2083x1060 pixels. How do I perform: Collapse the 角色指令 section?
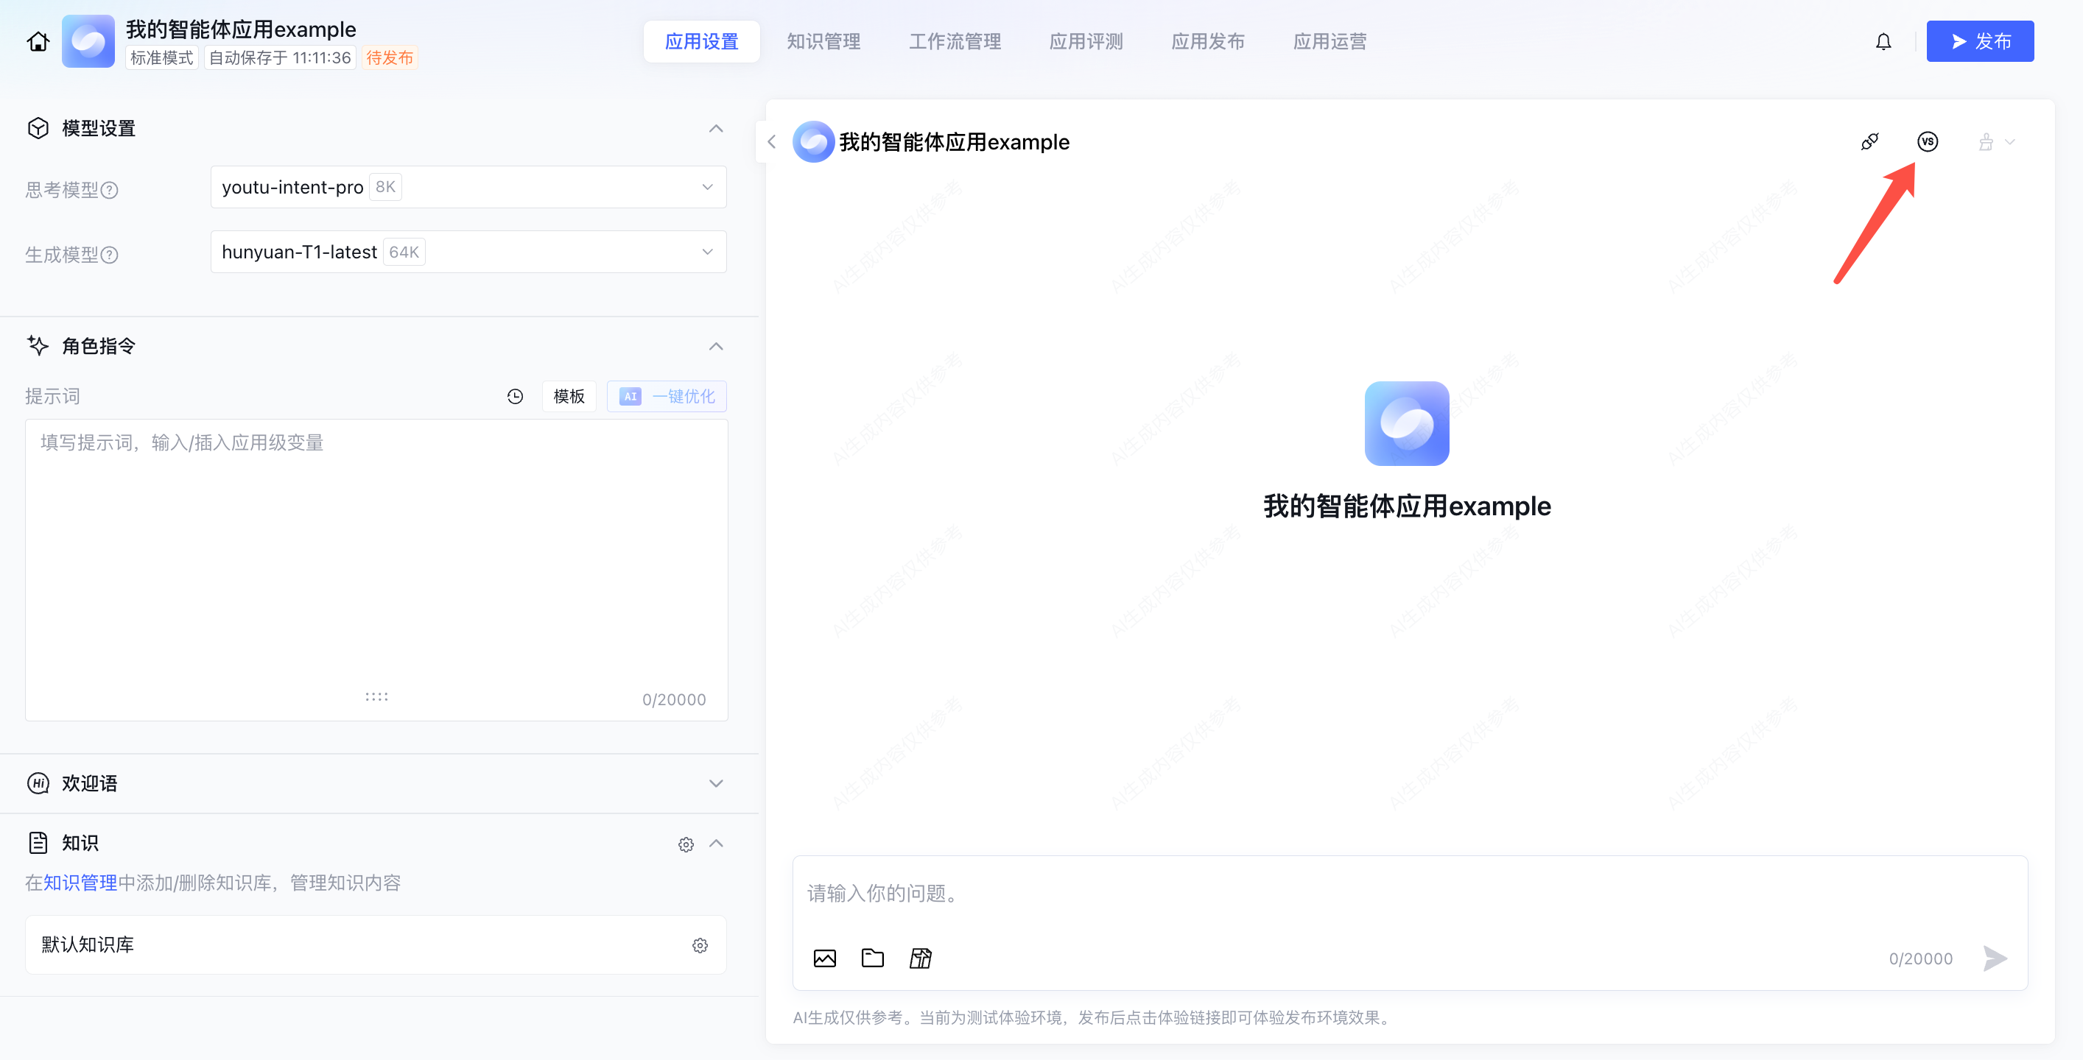(716, 347)
